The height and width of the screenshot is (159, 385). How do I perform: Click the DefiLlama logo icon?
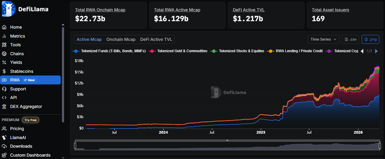(x=8, y=9)
